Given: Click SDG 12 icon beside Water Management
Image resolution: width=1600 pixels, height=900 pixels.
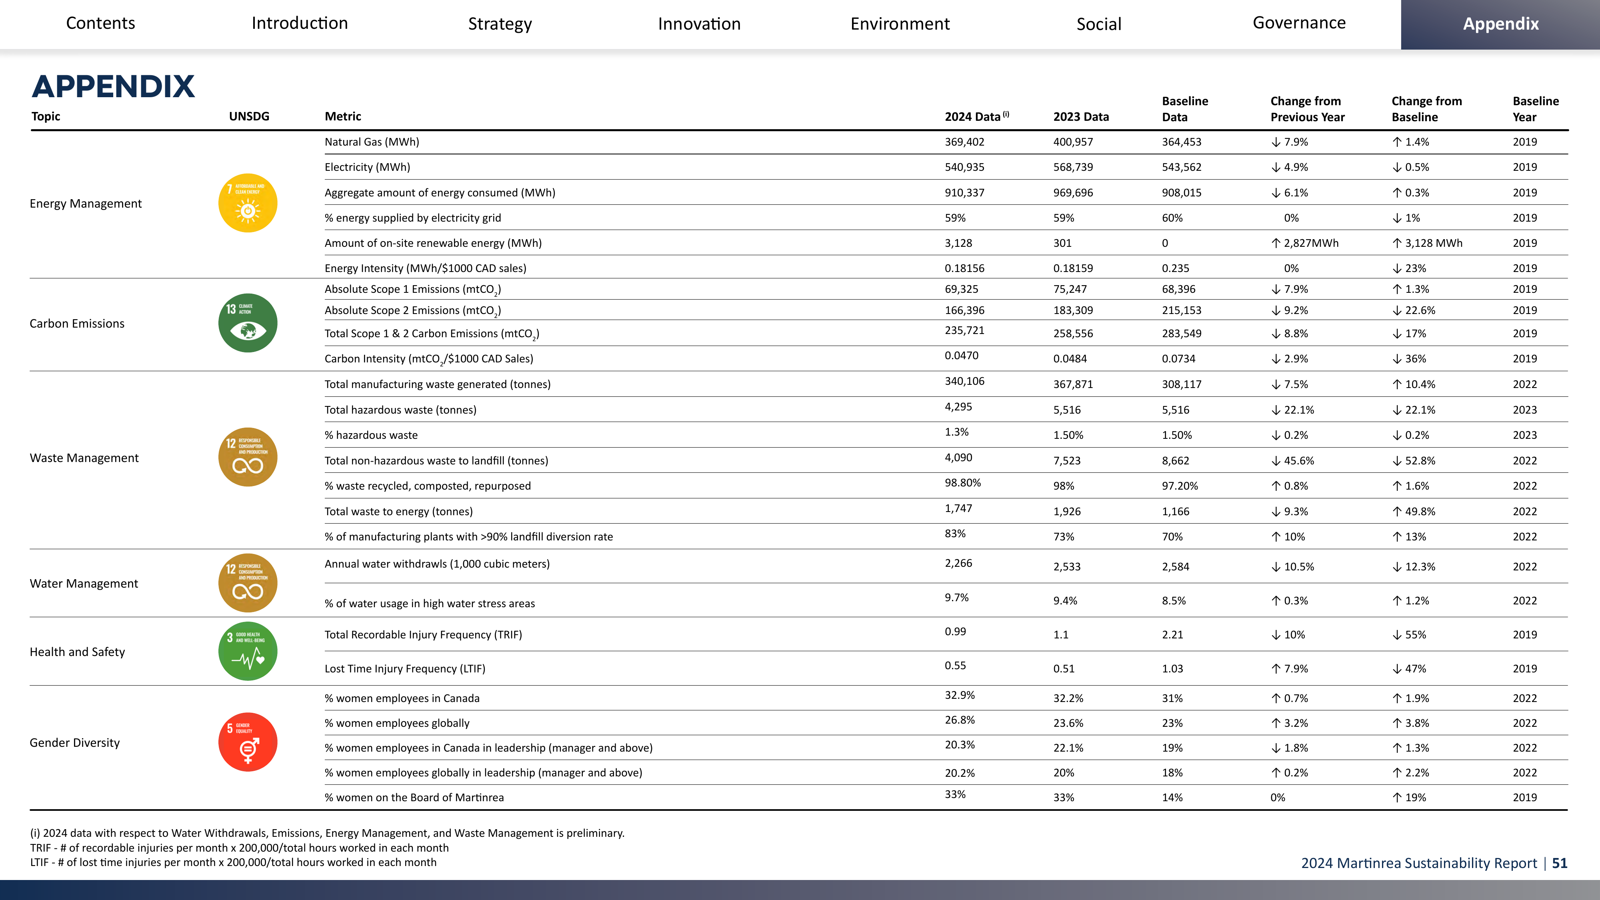Looking at the screenshot, I should click(x=248, y=583).
